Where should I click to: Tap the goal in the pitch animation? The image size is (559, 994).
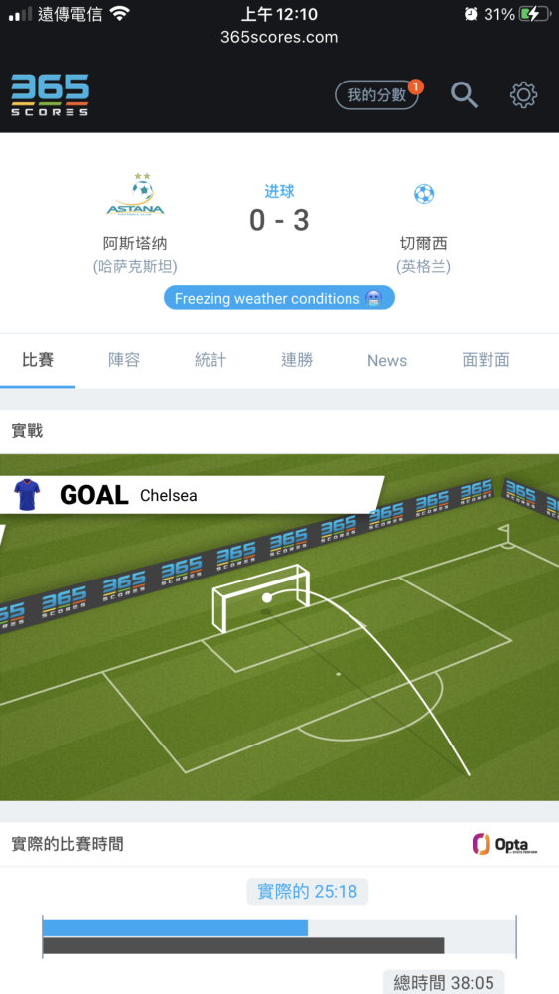pos(261,597)
